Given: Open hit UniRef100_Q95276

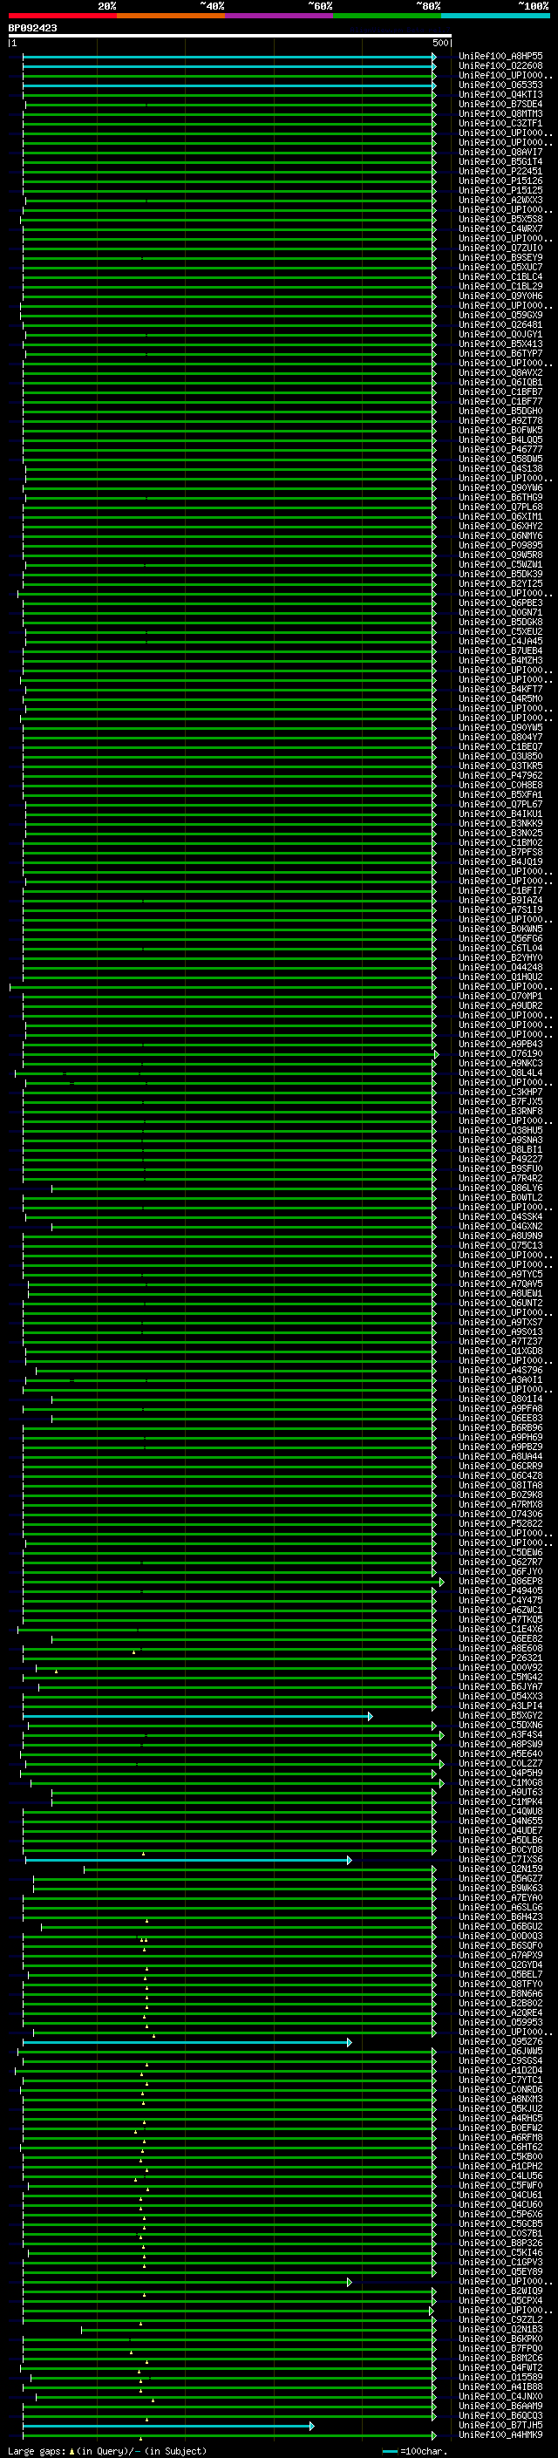Looking at the screenshot, I should coord(500,2043).
